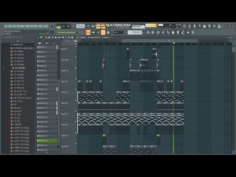Open the Line snap selector

coord(119,32)
